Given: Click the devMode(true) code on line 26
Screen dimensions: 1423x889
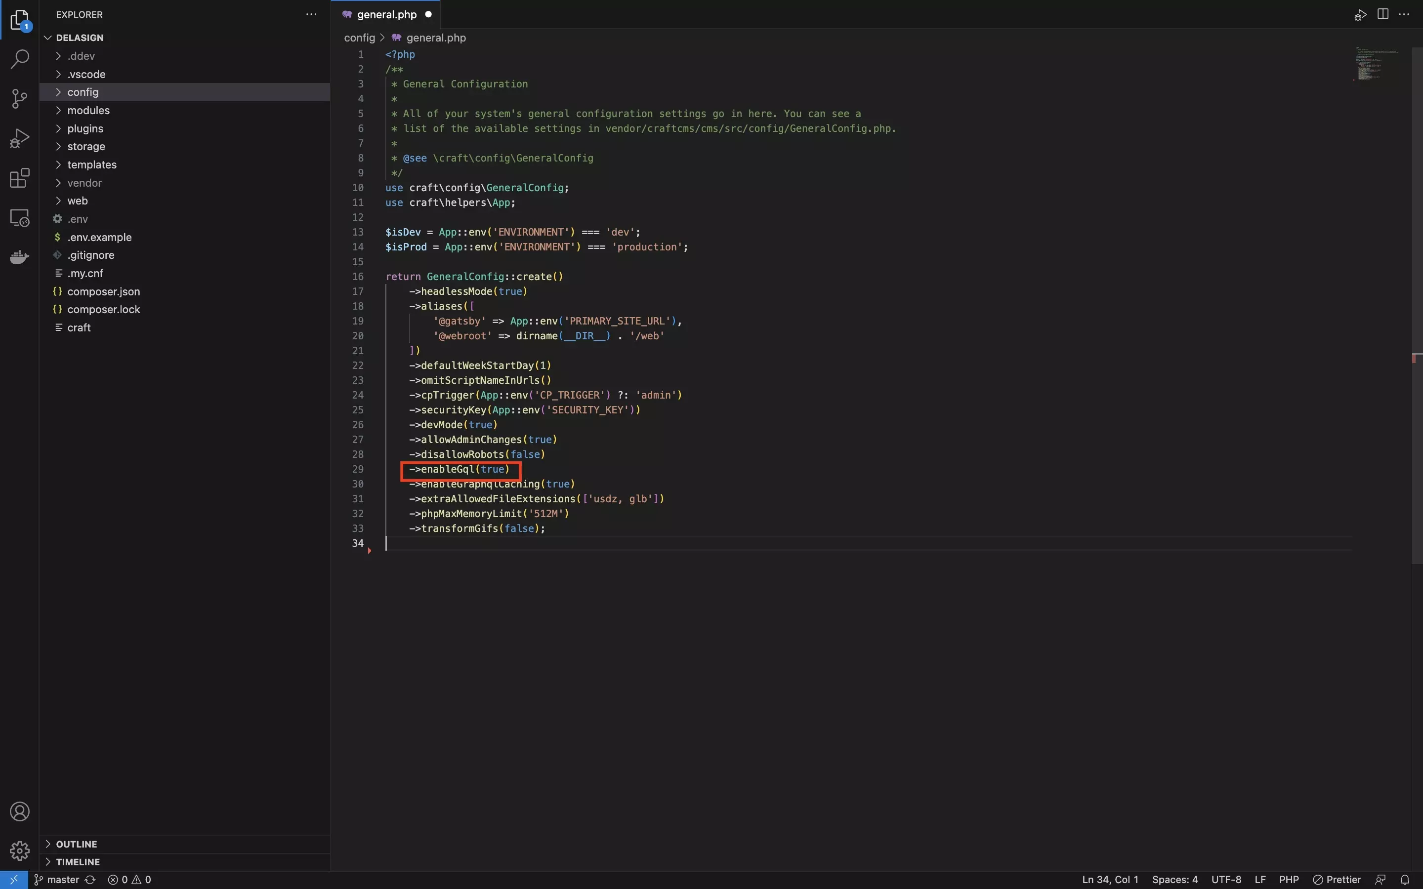Looking at the screenshot, I should (454, 425).
